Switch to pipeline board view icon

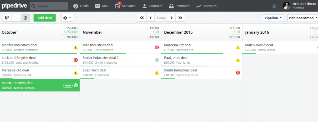pos(7,18)
